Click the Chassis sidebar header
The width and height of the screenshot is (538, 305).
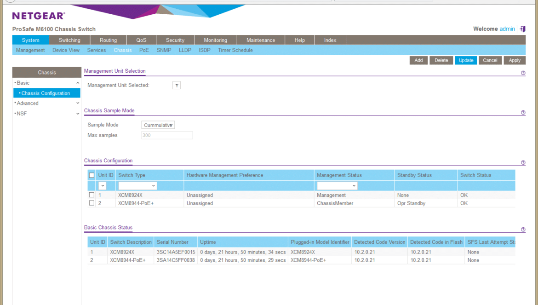click(x=46, y=72)
